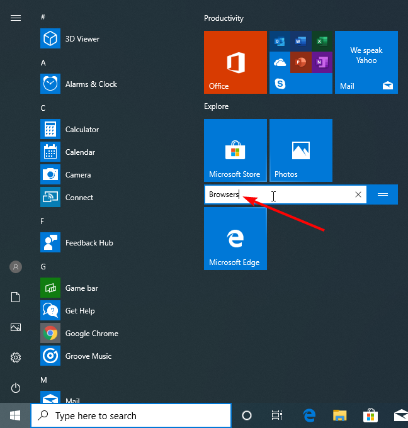Image resolution: width=408 pixels, height=428 pixels.
Task: Open OneNote from the Office folder tile
Action: click(322, 62)
